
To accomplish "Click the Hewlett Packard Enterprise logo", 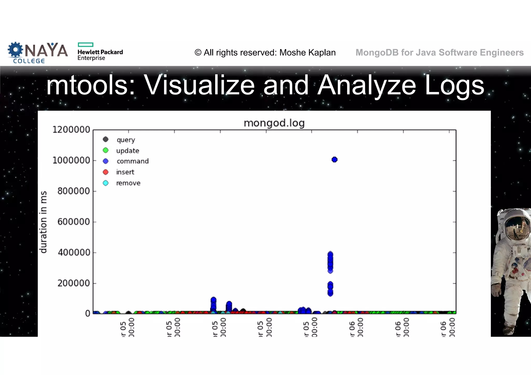I will point(100,52).
